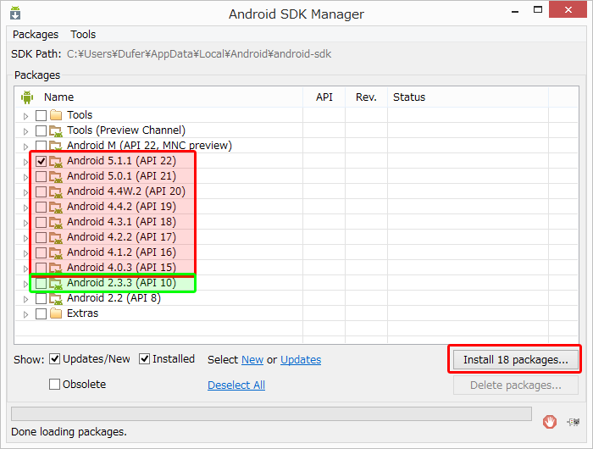Click the Android 4.2.2 package folder icon

pos(56,237)
